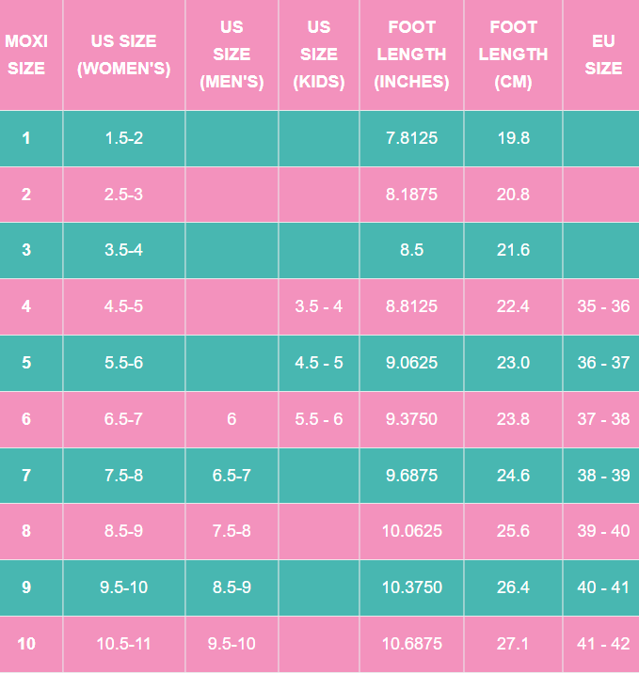Select Moxi size 10 row label
The height and width of the screenshot is (673, 639).
(x=26, y=644)
